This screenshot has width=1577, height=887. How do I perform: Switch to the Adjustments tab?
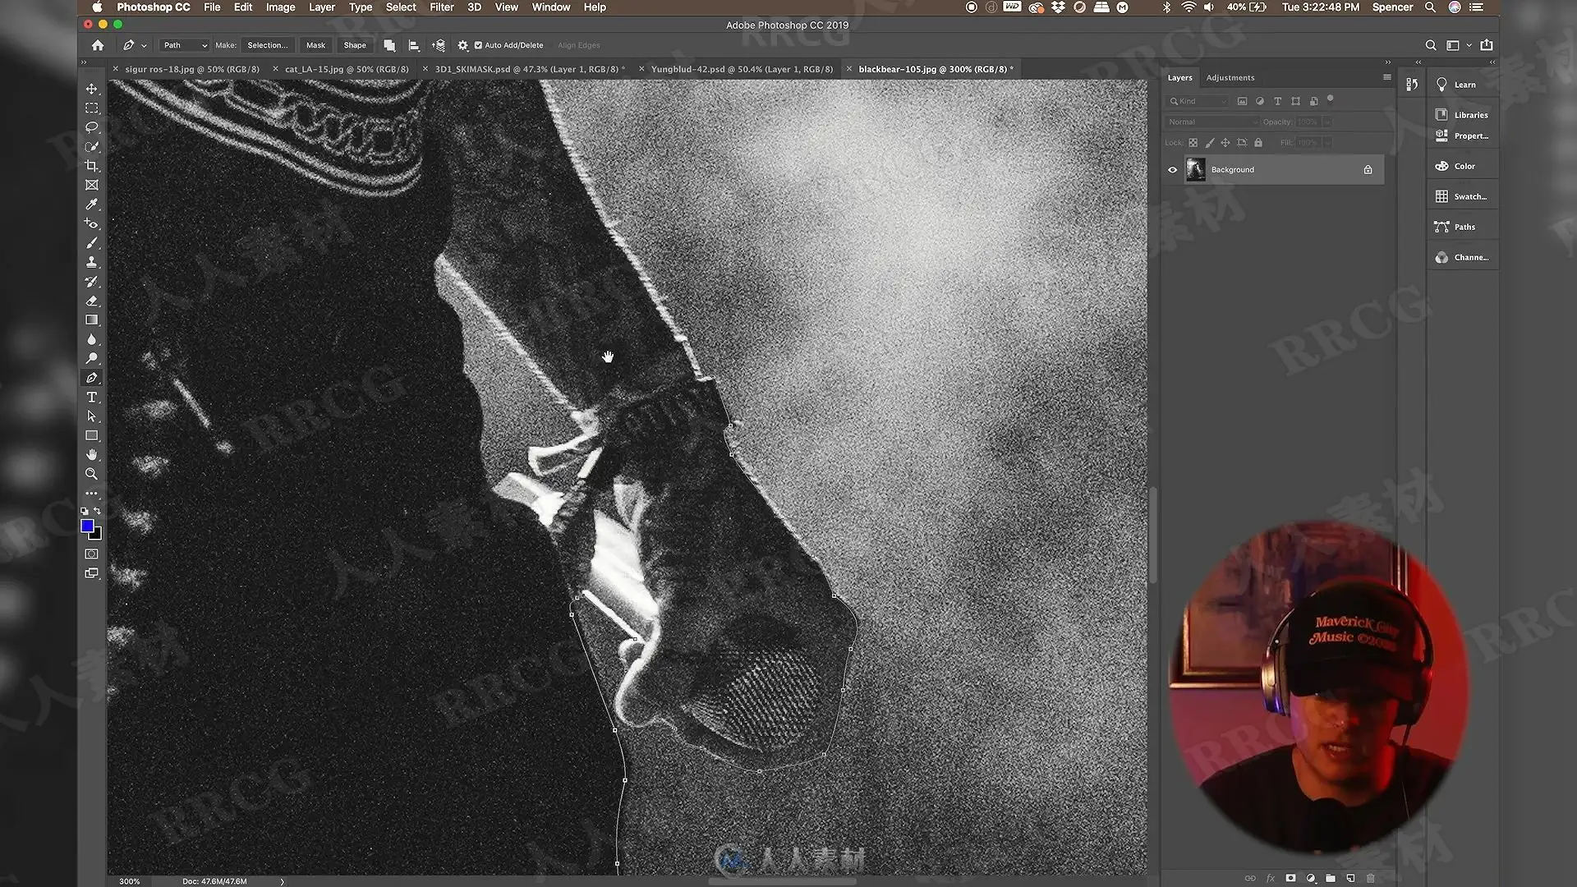point(1230,77)
